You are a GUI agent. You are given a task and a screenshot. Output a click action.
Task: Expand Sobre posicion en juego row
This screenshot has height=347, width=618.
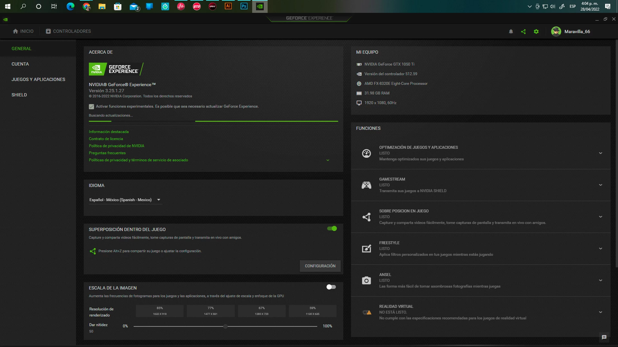pos(601,217)
